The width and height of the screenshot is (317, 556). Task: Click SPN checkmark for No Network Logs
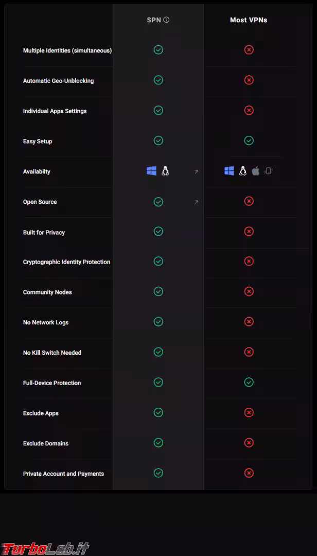point(158,322)
